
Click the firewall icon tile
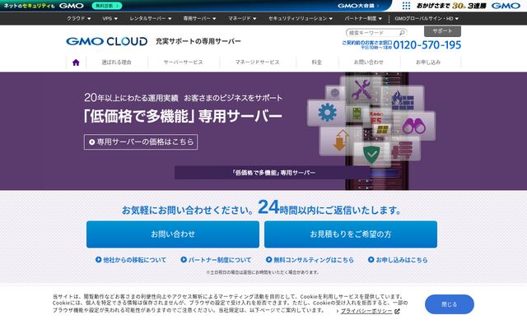coord(403,100)
